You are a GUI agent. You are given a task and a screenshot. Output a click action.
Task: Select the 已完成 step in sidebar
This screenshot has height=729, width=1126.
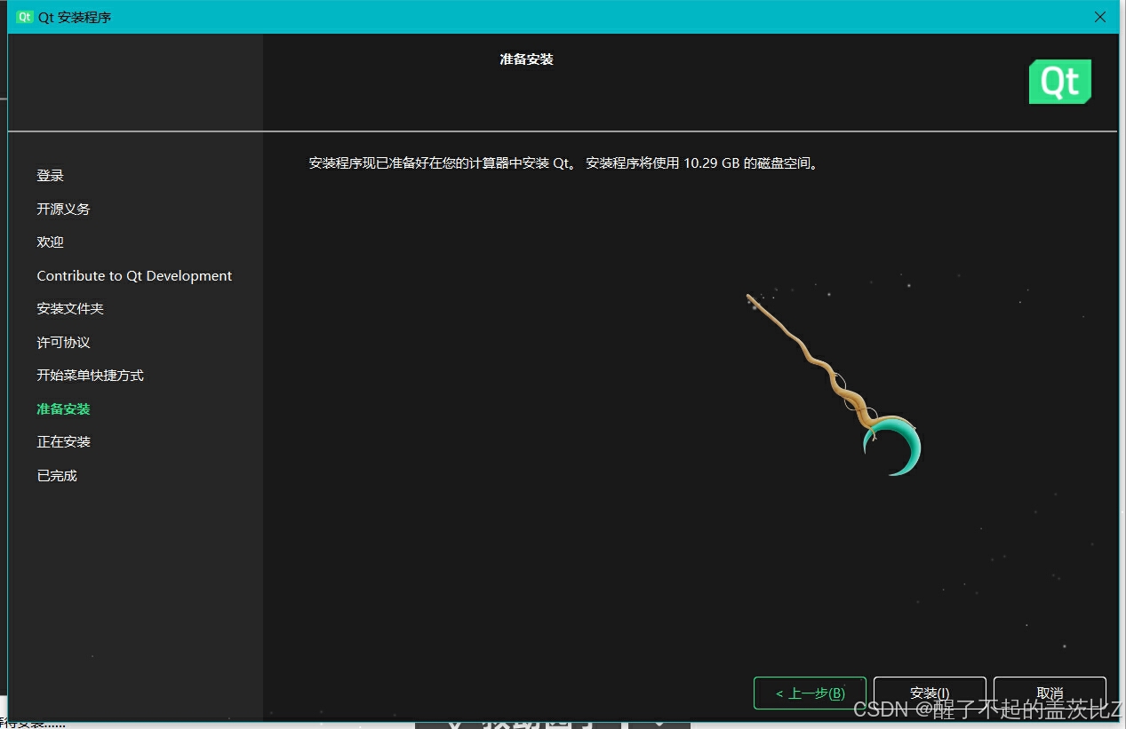tap(57, 476)
